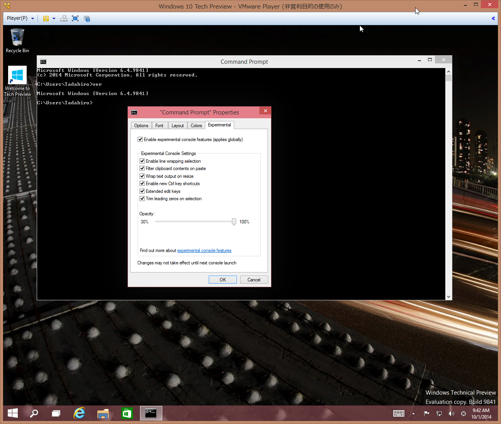Screen dimensions: 501x424
Task: Send Ctrl+Alt+Del to the guest
Action: click(x=63, y=18)
